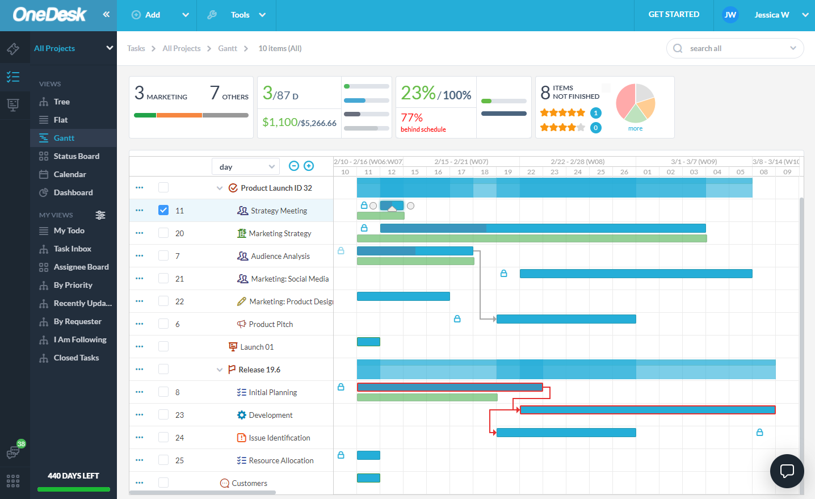
Task: Click the wrench Tools icon
Action: (x=212, y=15)
